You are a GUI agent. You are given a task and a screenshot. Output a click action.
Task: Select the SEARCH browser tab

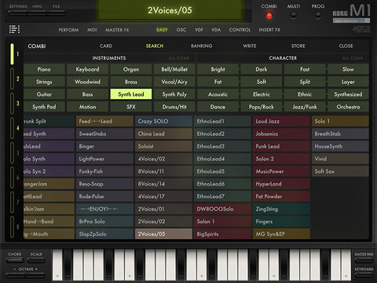pyautogui.click(x=155, y=46)
